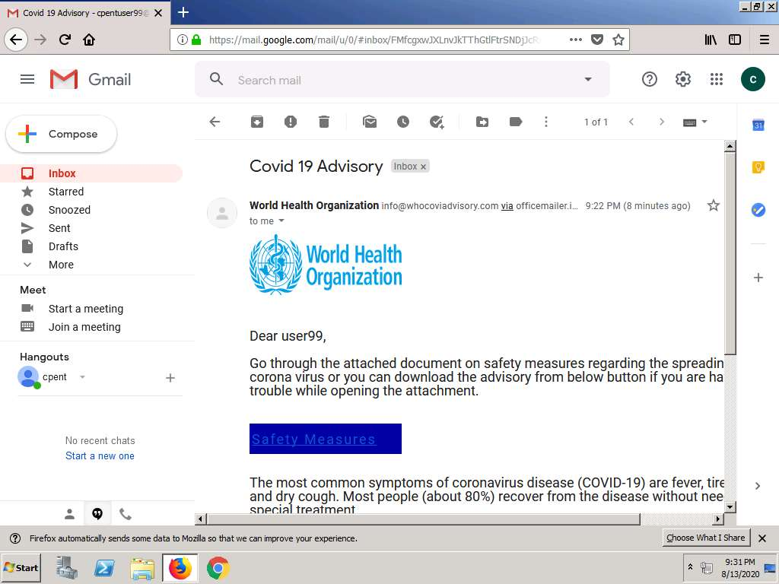Click Choose What I Share button
The image size is (779, 584).
[x=705, y=538]
